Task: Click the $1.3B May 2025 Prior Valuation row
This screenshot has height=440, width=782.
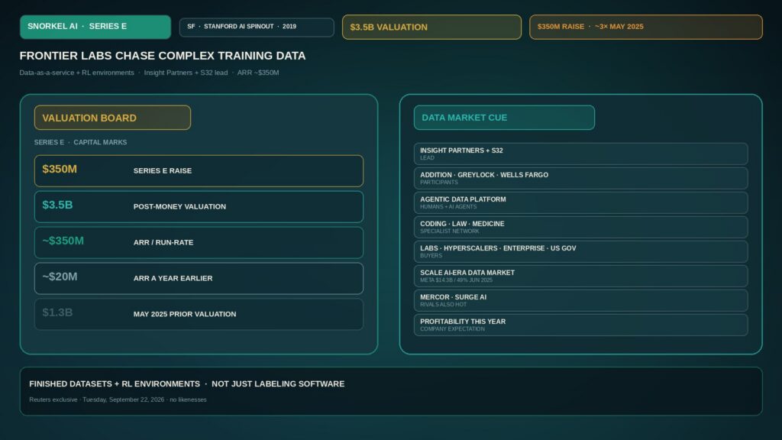Action: coord(199,314)
